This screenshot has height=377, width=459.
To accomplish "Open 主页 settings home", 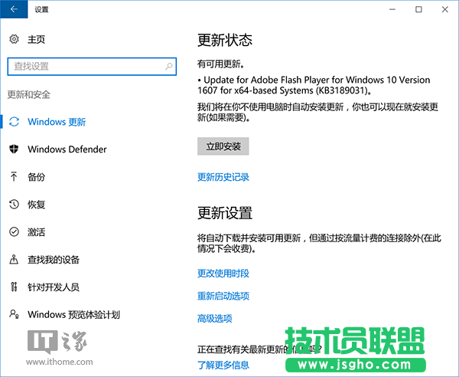I will (x=36, y=39).
